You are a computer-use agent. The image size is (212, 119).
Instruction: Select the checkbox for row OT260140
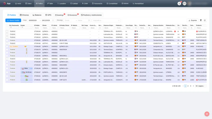(x=7, y=31)
